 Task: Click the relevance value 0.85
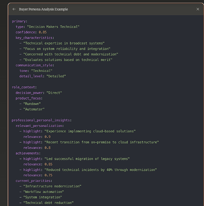(x=49, y=164)
